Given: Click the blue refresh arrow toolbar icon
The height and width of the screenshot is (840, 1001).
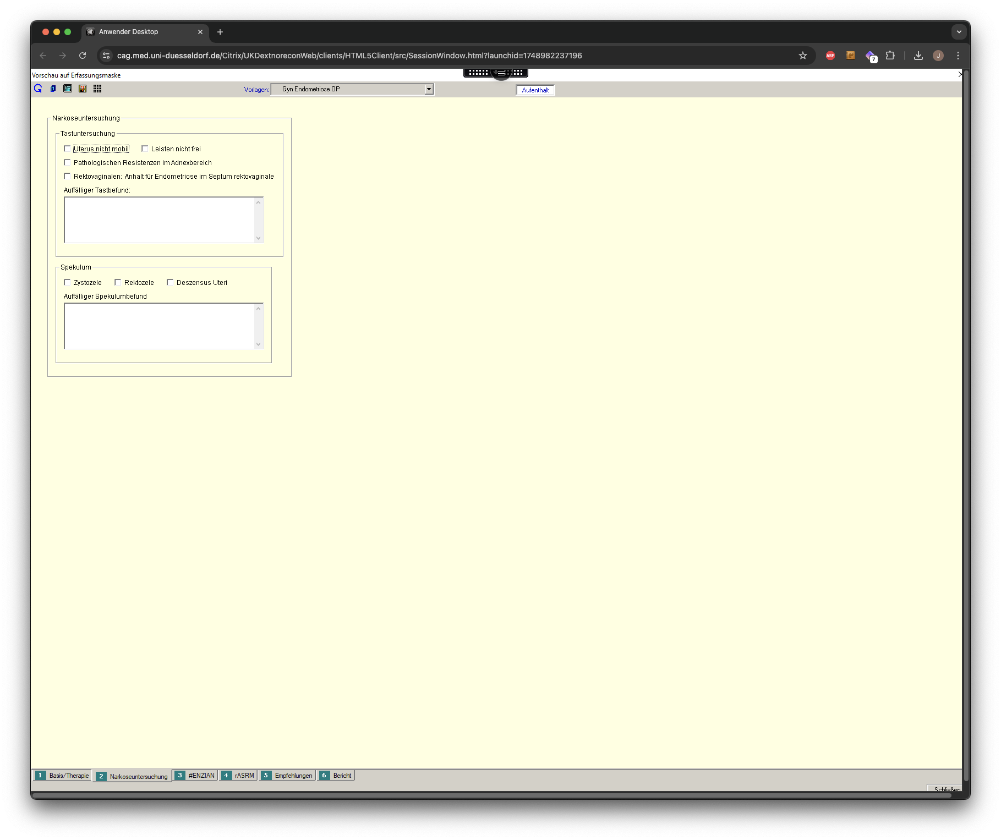Looking at the screenshot, I should pos(38,89).
